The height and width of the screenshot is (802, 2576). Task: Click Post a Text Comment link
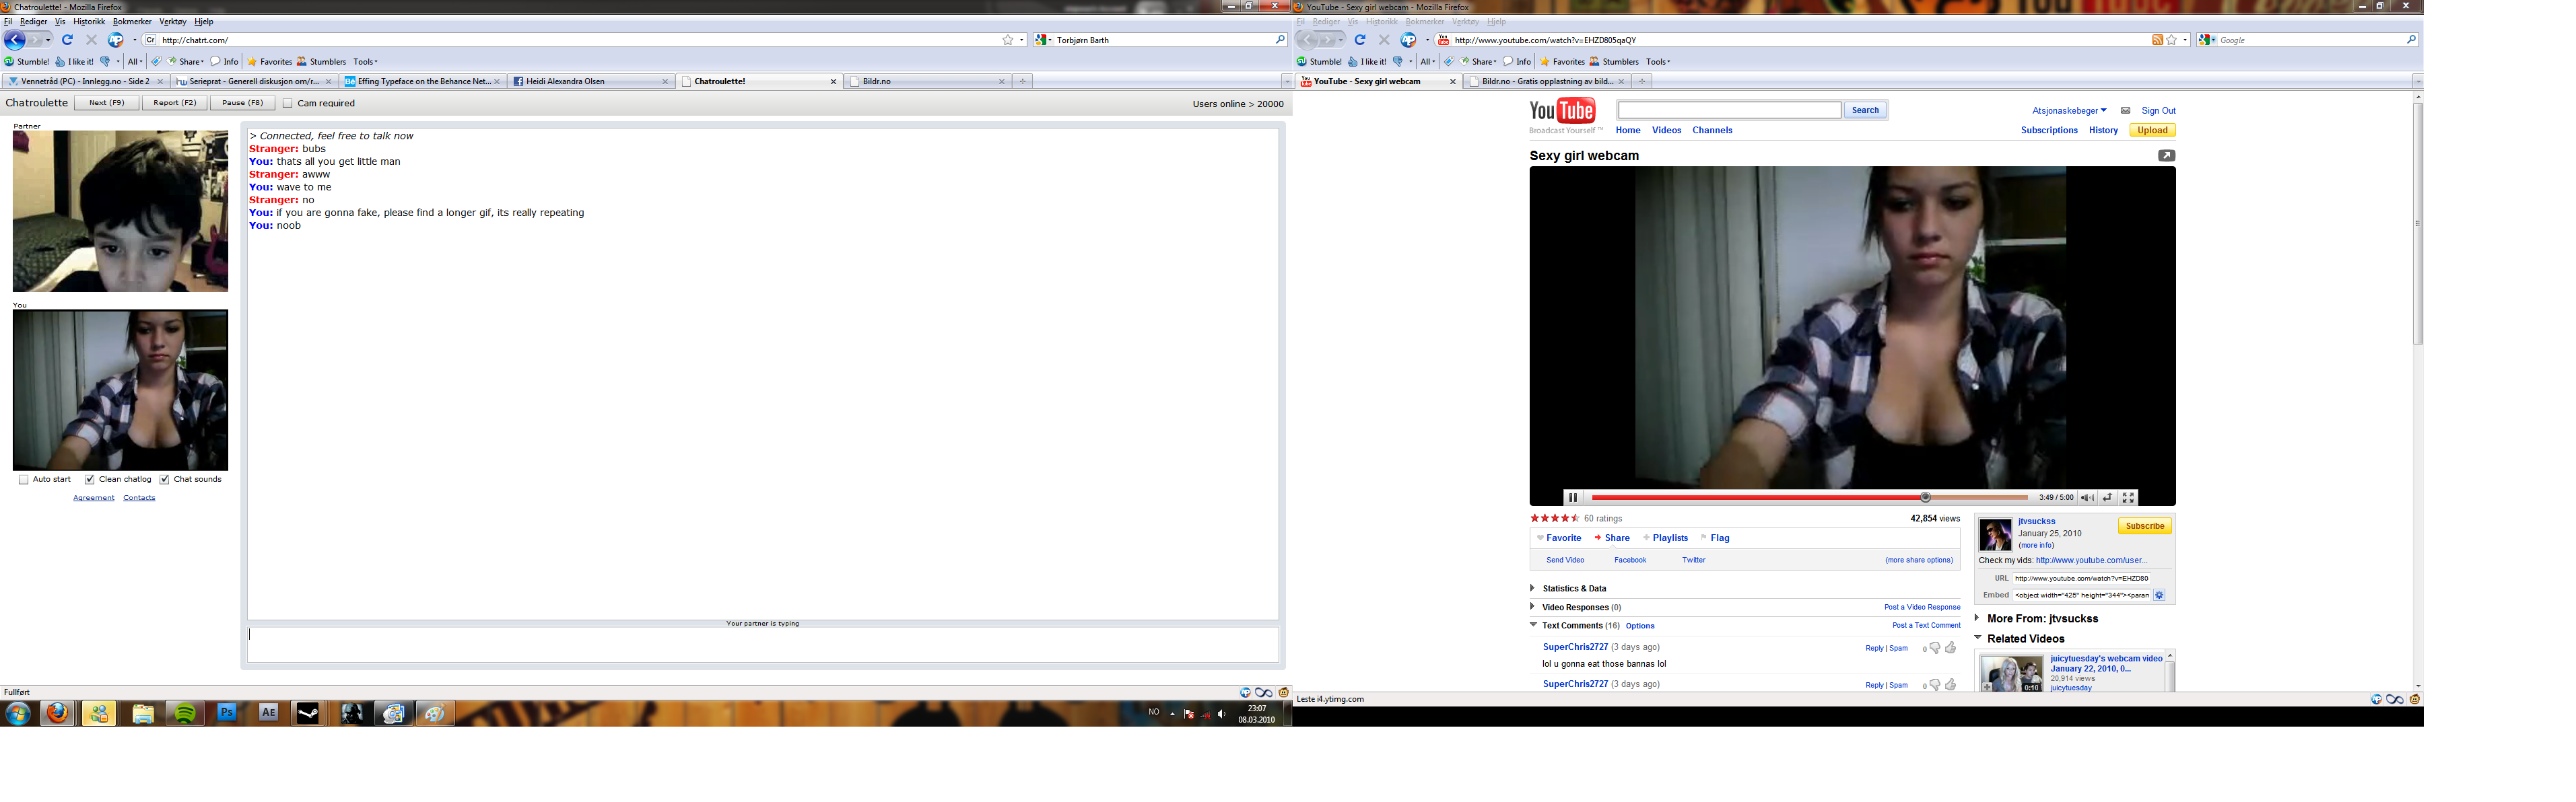point(1926,625)
